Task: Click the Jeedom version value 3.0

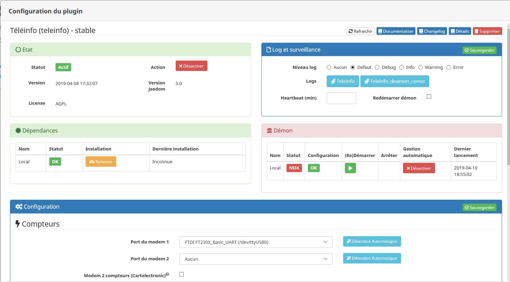Action: tap(178, 83)
